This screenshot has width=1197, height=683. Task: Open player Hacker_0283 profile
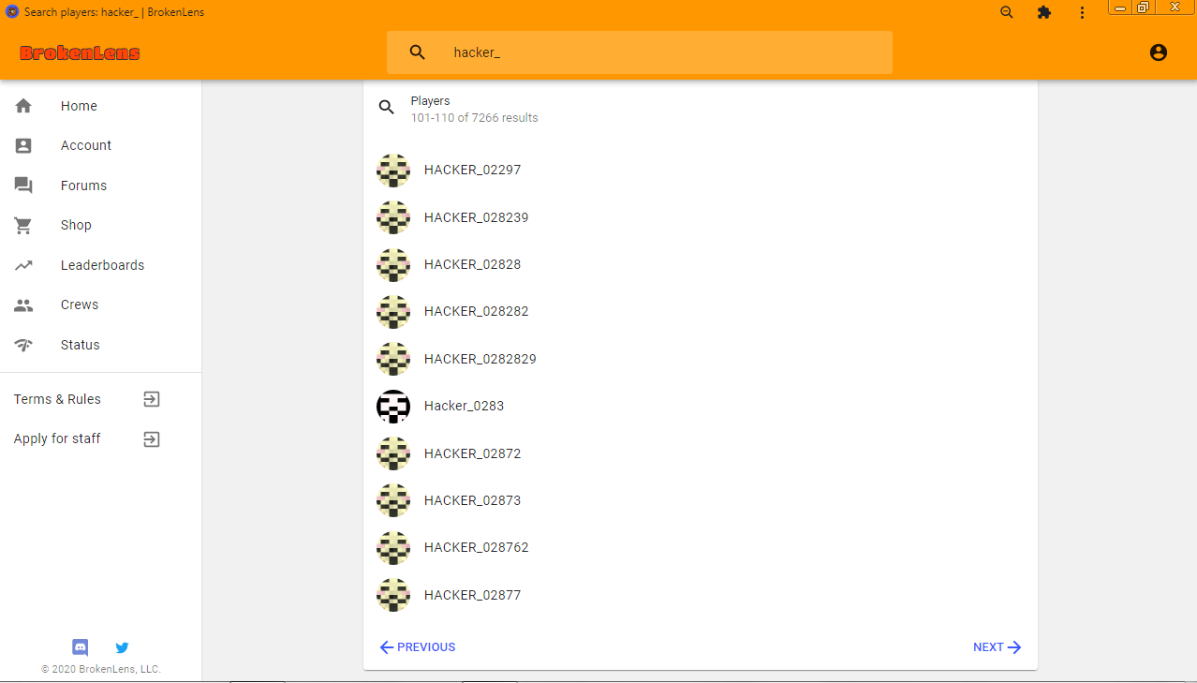click(701, 406)
